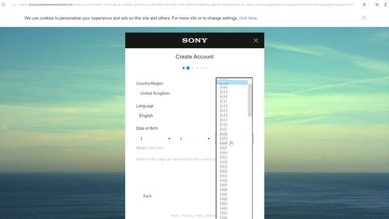Click the site info icon before the URL
The image size is (389, 219).
(15, 4)
